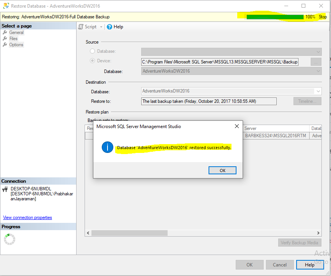The image size is (331, 276).
Task: Click the DESKTOP-6NUBMDL connection name
Action: coord(31,189)
